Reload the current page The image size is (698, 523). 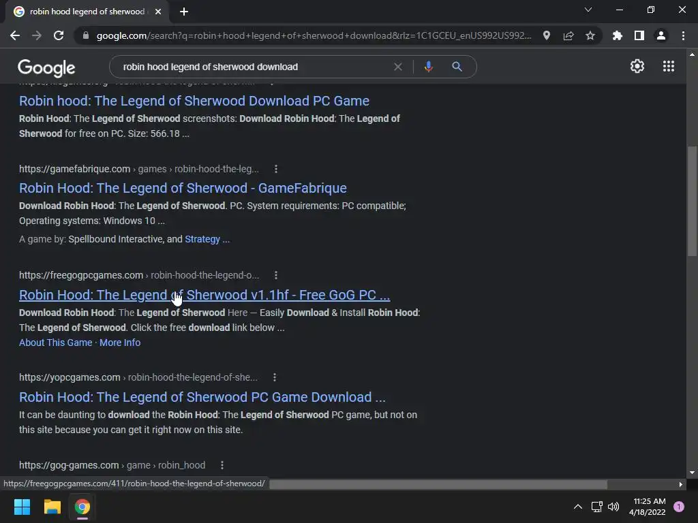[x=59, y=35]
